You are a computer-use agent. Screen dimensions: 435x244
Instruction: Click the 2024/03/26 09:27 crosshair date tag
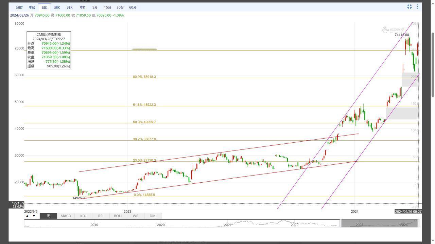408,211
